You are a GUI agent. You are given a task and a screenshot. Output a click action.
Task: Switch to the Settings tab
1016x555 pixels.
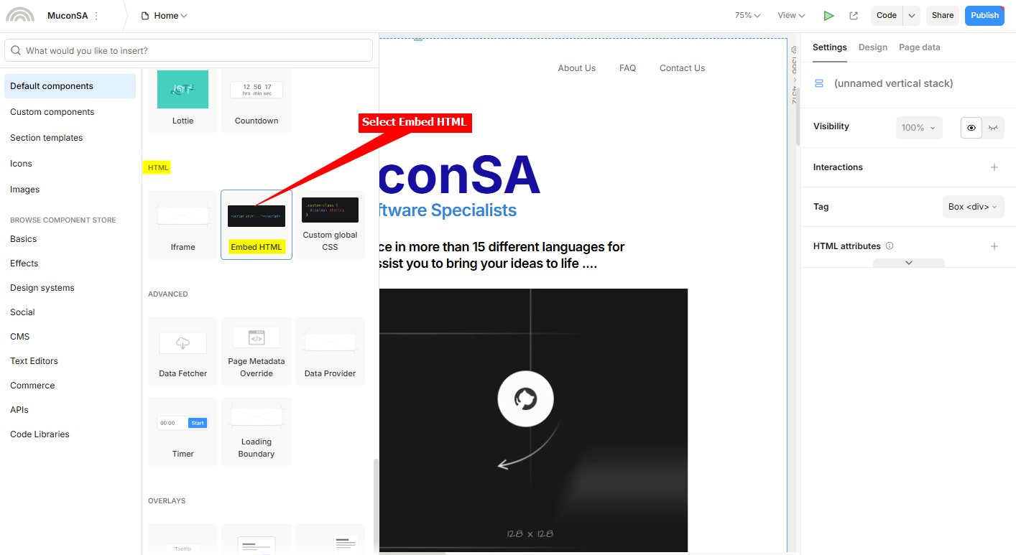[x=830, y=47]
